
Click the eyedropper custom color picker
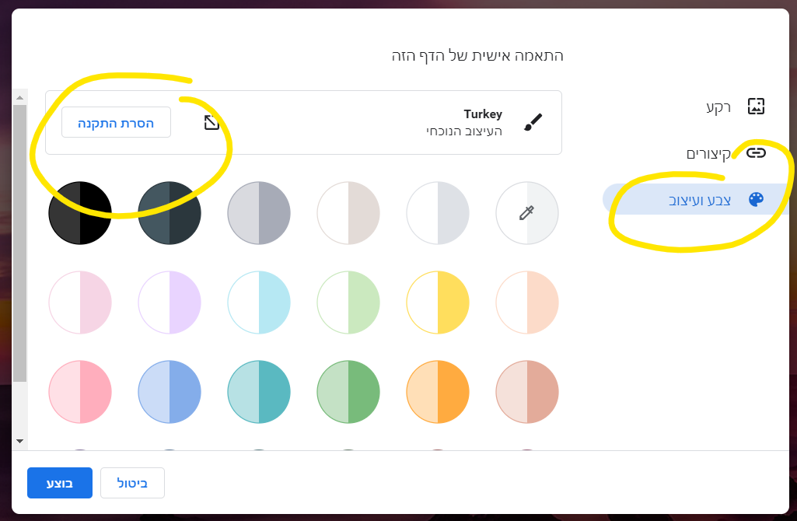click(527, 212)
